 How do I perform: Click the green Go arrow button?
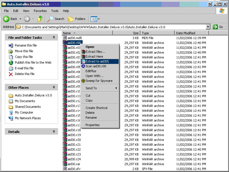coord(215,27)
